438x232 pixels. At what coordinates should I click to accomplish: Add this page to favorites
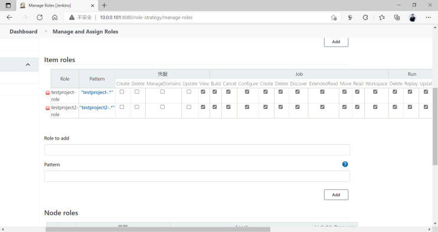(334, 18)
